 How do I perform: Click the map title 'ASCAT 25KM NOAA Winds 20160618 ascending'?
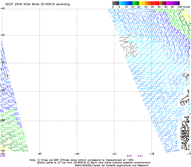37,4
